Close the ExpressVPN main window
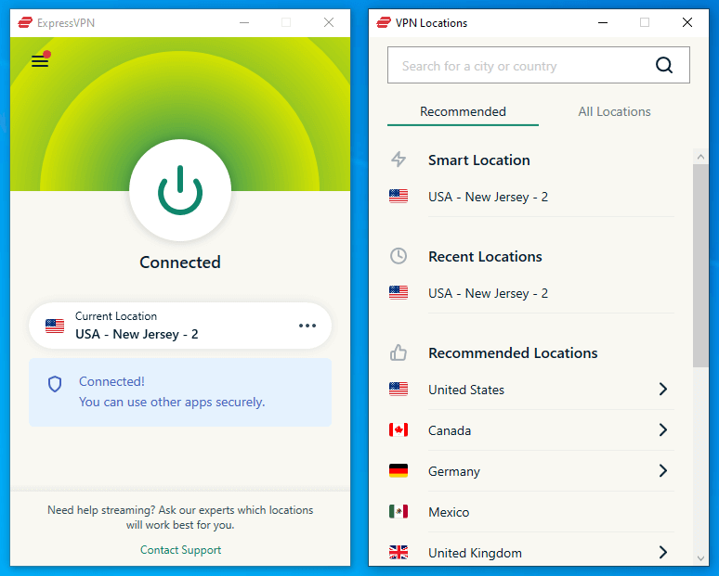 (329, 22)
